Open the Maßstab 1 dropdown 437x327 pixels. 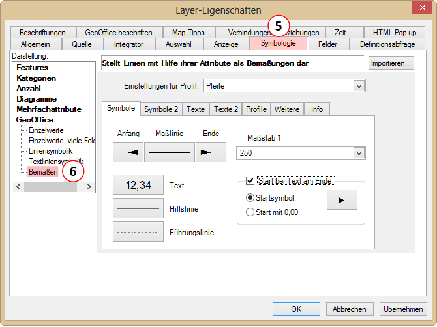(358, 152)
